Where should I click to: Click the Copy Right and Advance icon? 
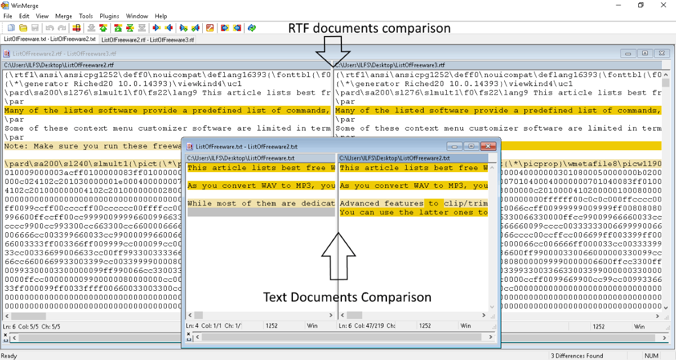184,28
